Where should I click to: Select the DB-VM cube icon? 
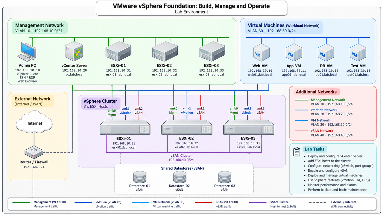click(x=326, y=53)
